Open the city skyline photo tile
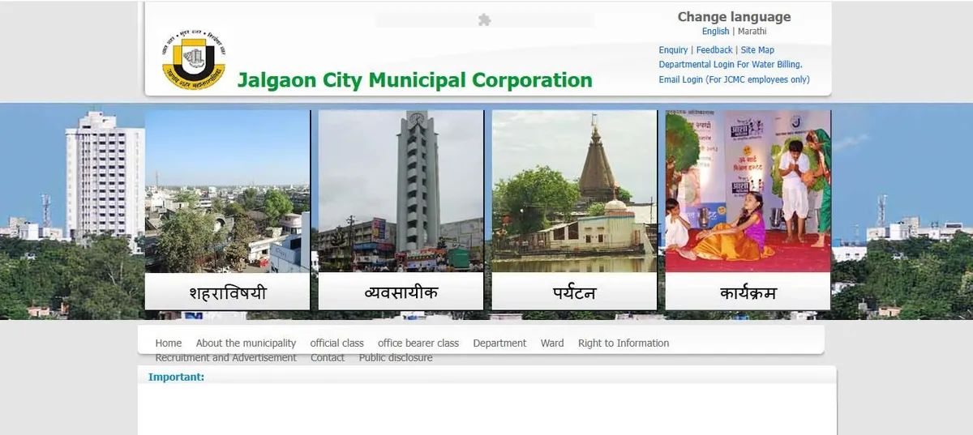This screenshot has height=435, width=973. tap(227, 191)
